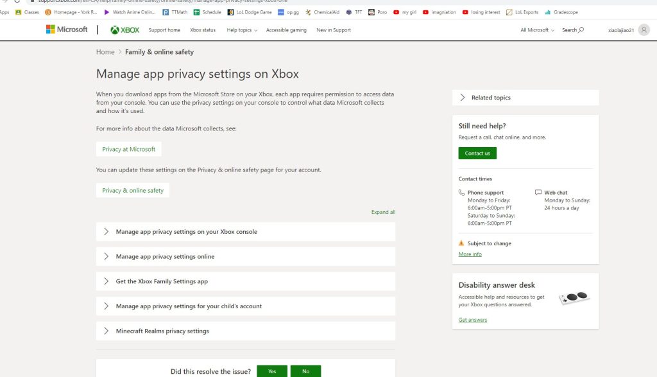Click the Contact us button
The width and height of the screenshot is (657, 377).
[x=477, y=153]
